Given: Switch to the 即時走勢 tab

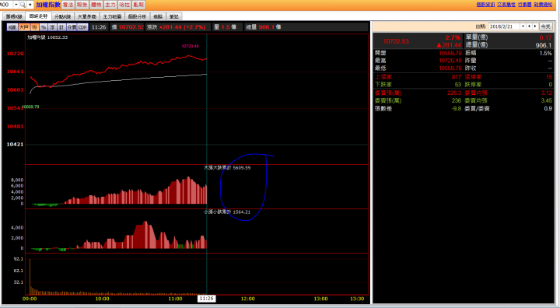Looking at the screenshot, I should (38, 16).
